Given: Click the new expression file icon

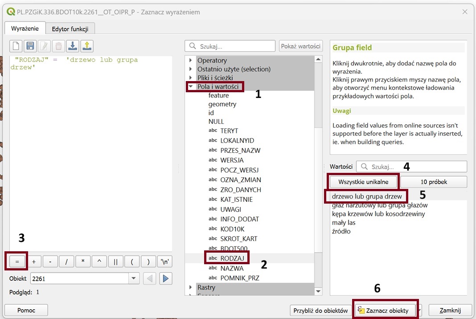Looking at the screenshot, I should tap(16, 46).
